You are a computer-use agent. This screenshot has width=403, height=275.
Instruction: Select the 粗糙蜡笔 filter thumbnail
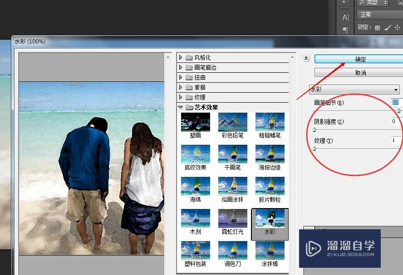click(270, 122)
